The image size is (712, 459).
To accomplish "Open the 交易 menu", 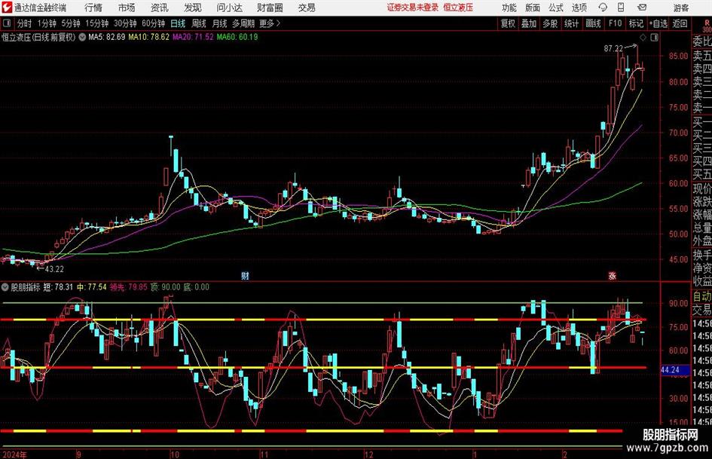I will pos(307,8).
